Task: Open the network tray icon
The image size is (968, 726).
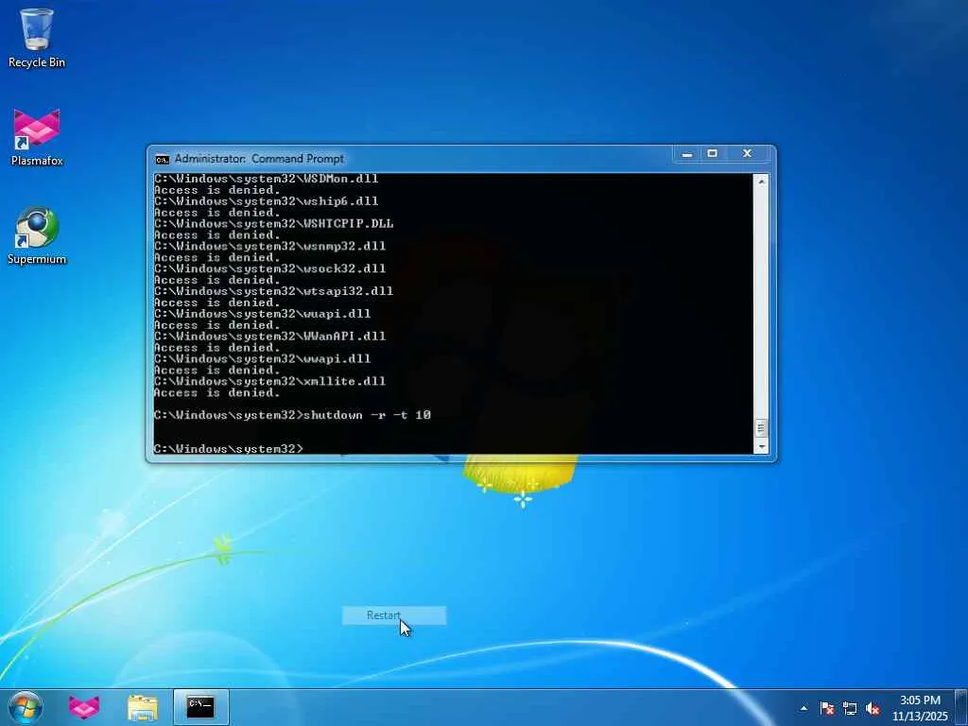Action: (x=850, y=708)
